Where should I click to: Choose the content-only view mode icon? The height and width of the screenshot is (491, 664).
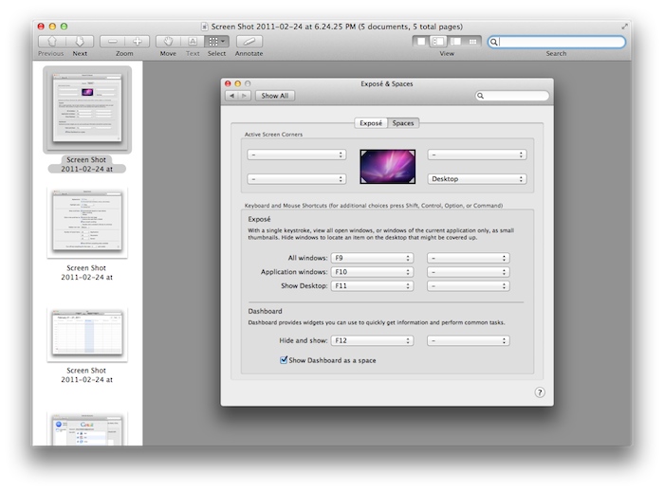point(421,42)
